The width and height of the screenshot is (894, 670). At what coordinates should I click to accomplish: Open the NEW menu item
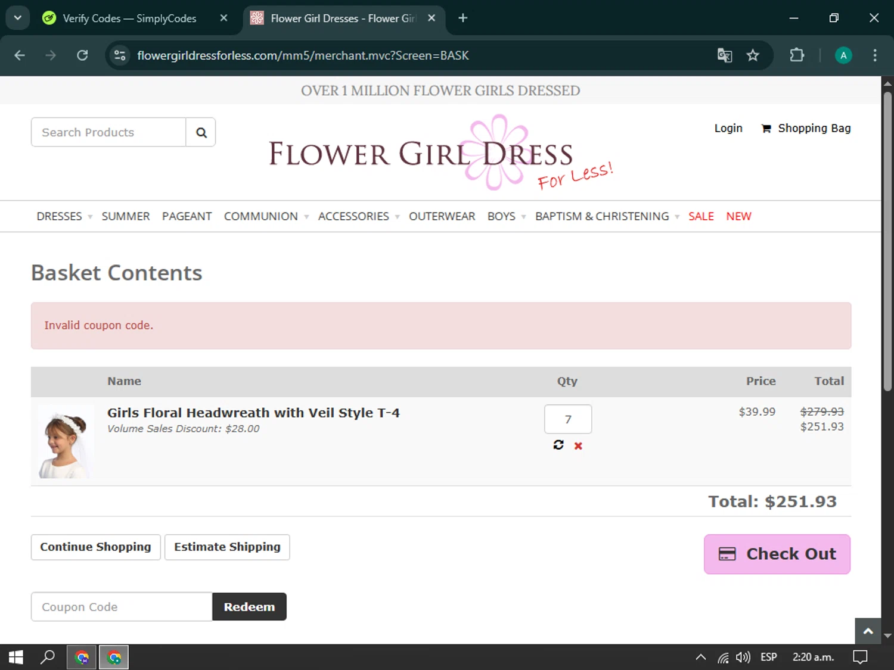coord(738,216)
